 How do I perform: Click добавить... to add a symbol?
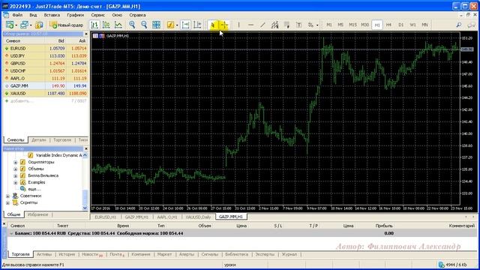(22, 101)
